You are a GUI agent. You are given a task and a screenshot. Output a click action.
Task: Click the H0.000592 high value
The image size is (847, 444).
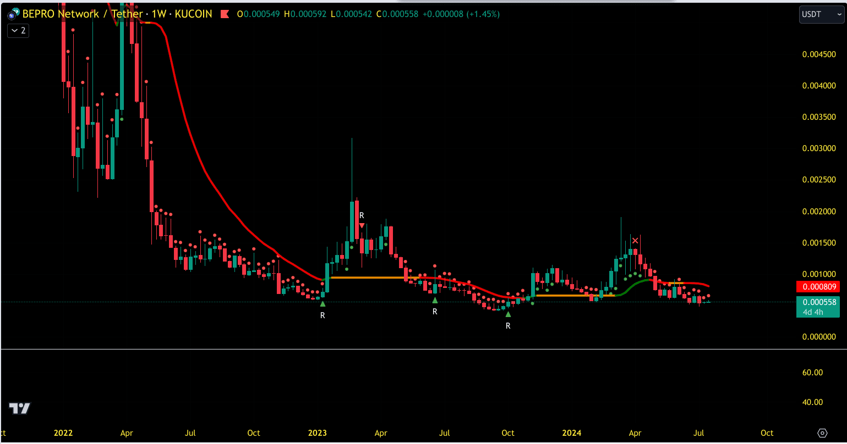point(305,14)
